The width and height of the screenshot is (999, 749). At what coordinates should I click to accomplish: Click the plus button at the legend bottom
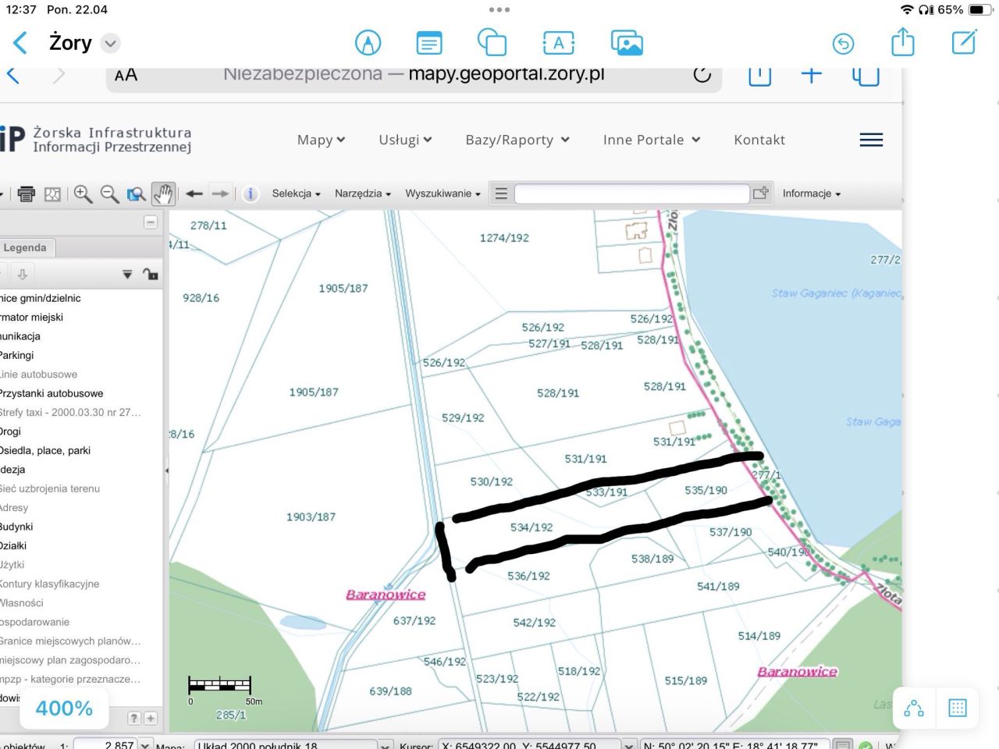151,719
